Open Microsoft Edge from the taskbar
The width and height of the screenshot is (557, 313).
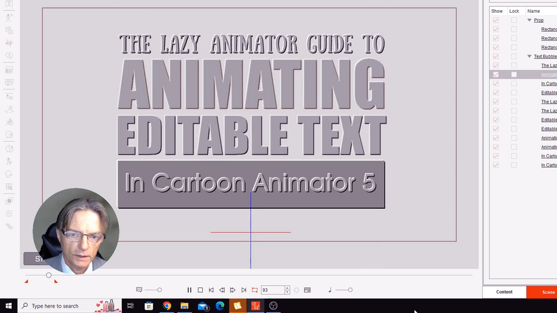pyautogui.click(x=220, y=306)
